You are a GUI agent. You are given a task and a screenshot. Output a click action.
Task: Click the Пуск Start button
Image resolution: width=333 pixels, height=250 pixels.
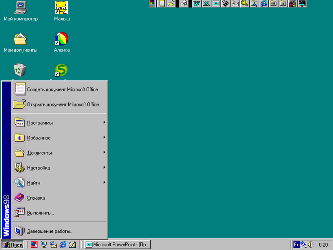[13, 245]
